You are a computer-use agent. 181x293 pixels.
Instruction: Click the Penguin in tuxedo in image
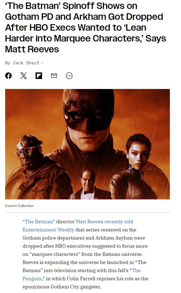click(x=88, y=185)
